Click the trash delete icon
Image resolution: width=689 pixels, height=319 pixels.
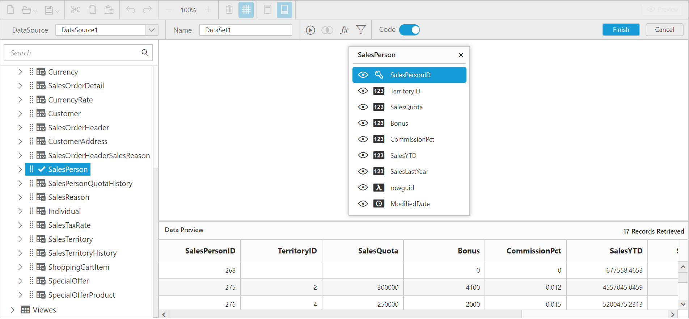tap(229, 10)
